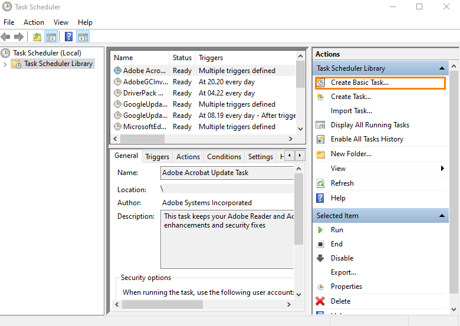Click Enable All Tasks History text
Image resolution: width=460 pixels, height=326 pixels.
point(367,139)
